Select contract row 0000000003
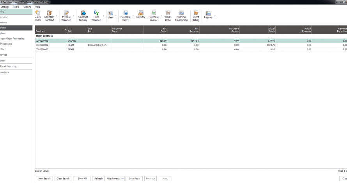The height and width of the screenshot is (183, 347). (x=191, y=49)
